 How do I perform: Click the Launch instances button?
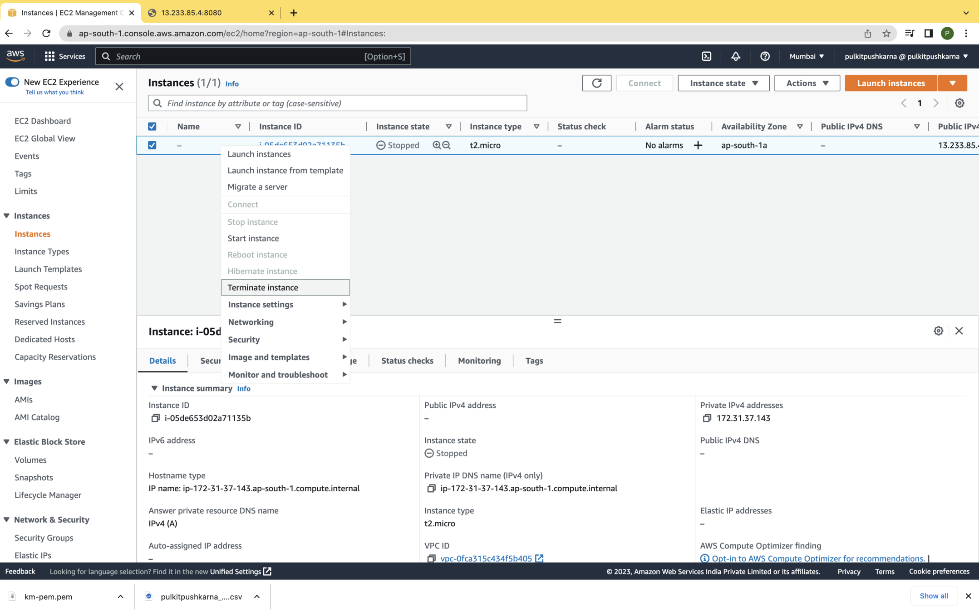click(x=890, y=83)
